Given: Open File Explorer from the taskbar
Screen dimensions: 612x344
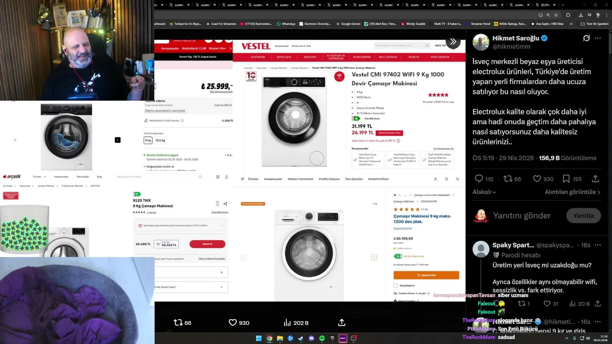Looking at the screenshot, I should (x=280, y=338).
